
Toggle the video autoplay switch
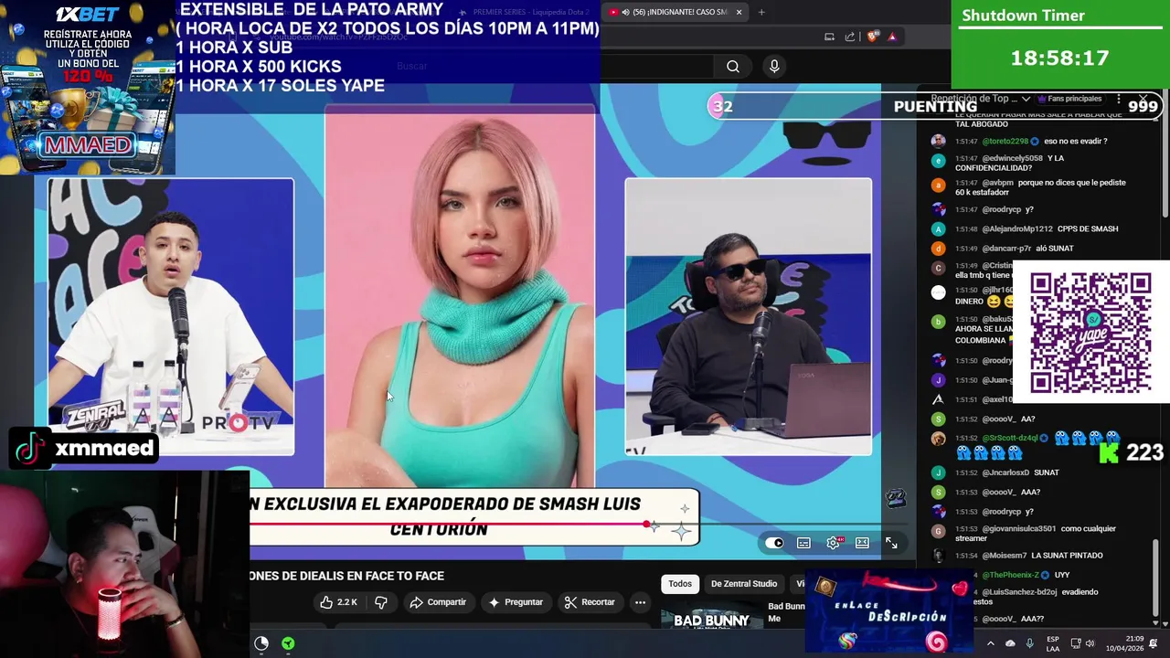coord(774,543)
